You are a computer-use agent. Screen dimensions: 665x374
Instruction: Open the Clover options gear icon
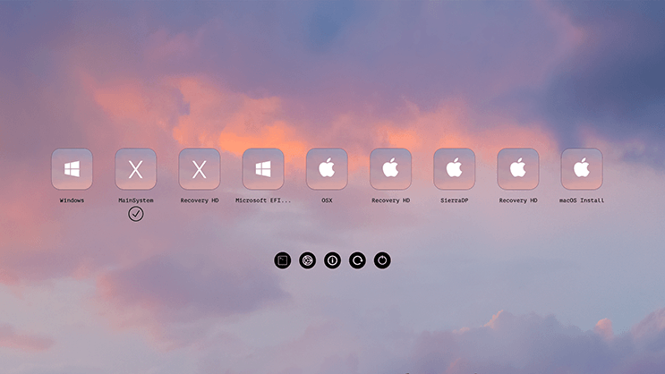tap(308, 260)
